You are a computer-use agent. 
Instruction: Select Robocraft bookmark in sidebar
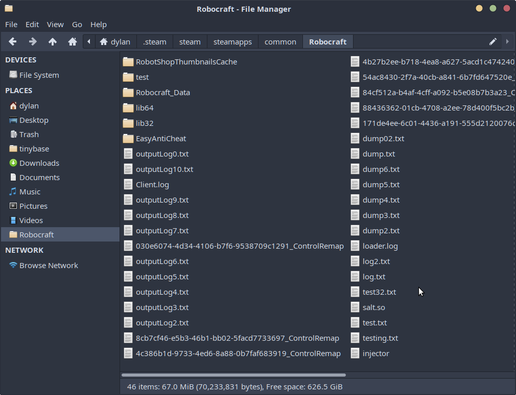(60, 234)
